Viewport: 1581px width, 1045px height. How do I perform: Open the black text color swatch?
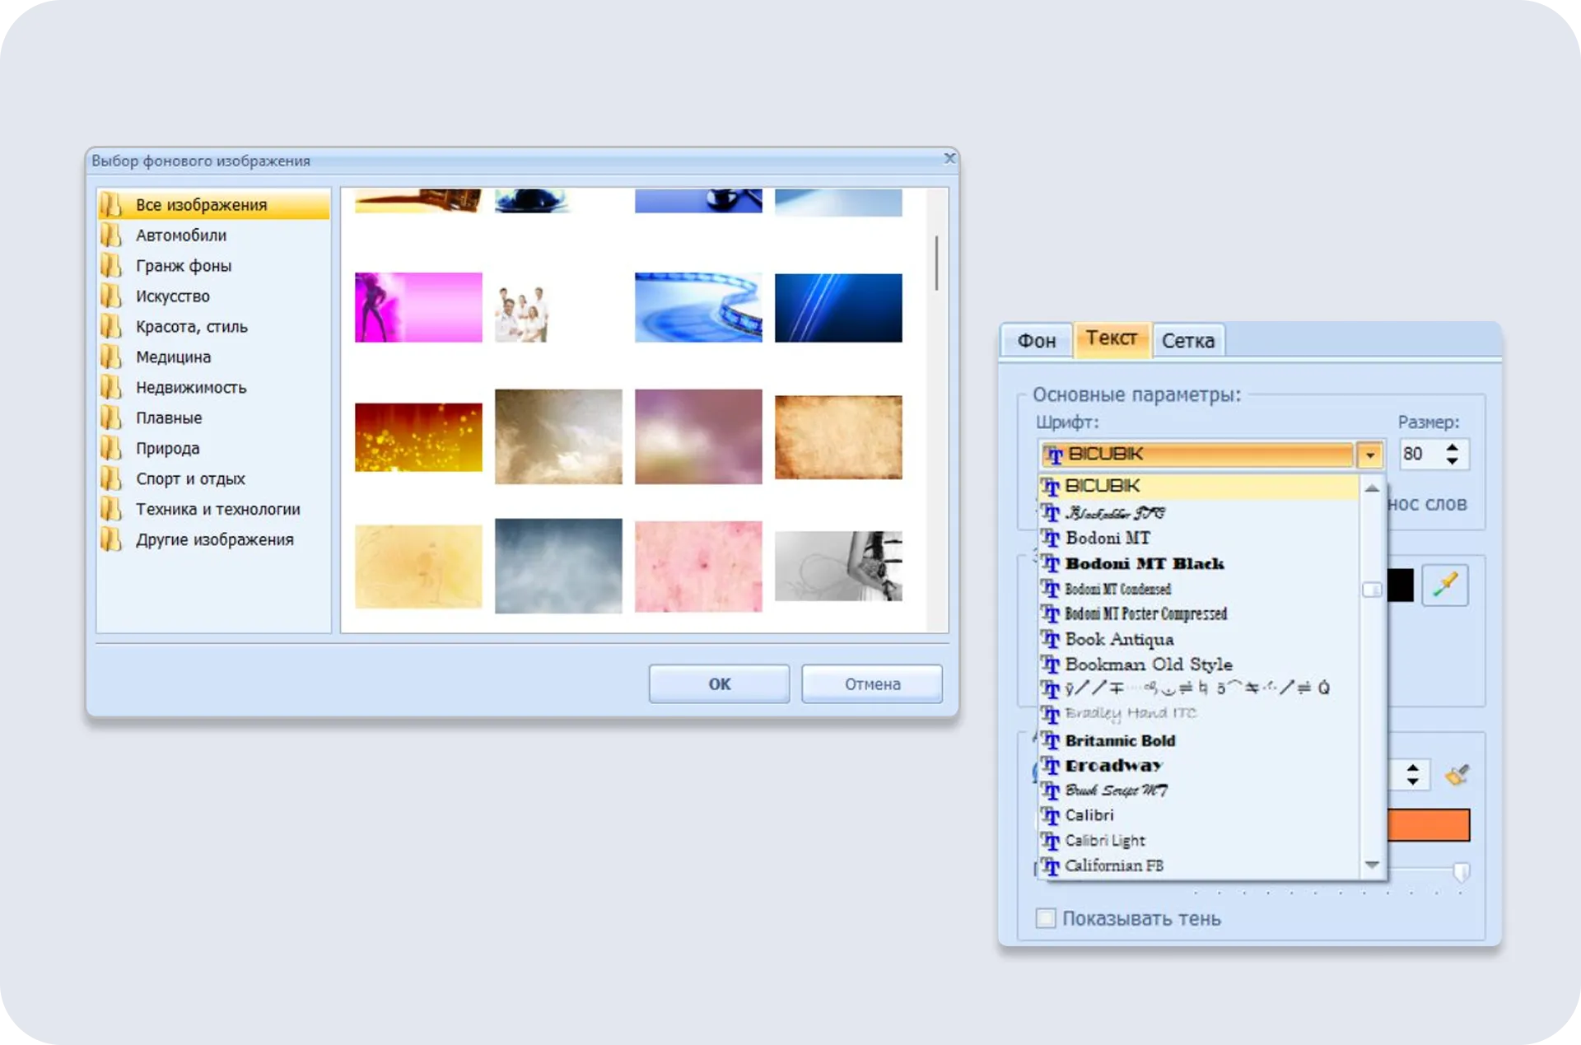[1401, 585]
